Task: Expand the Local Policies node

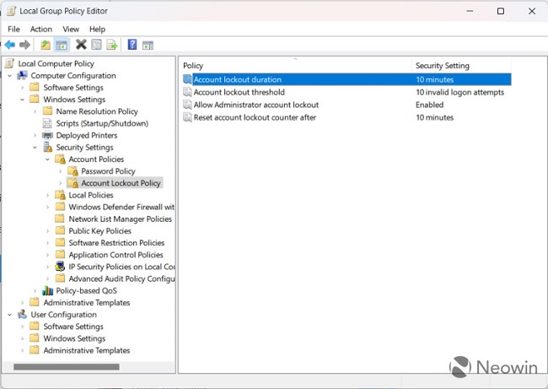Action: (x=48, y=195)
